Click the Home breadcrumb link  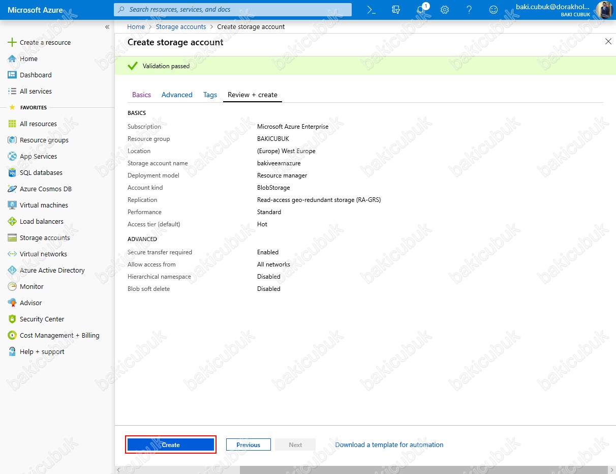pyautogui.click(x=136, y=26)
